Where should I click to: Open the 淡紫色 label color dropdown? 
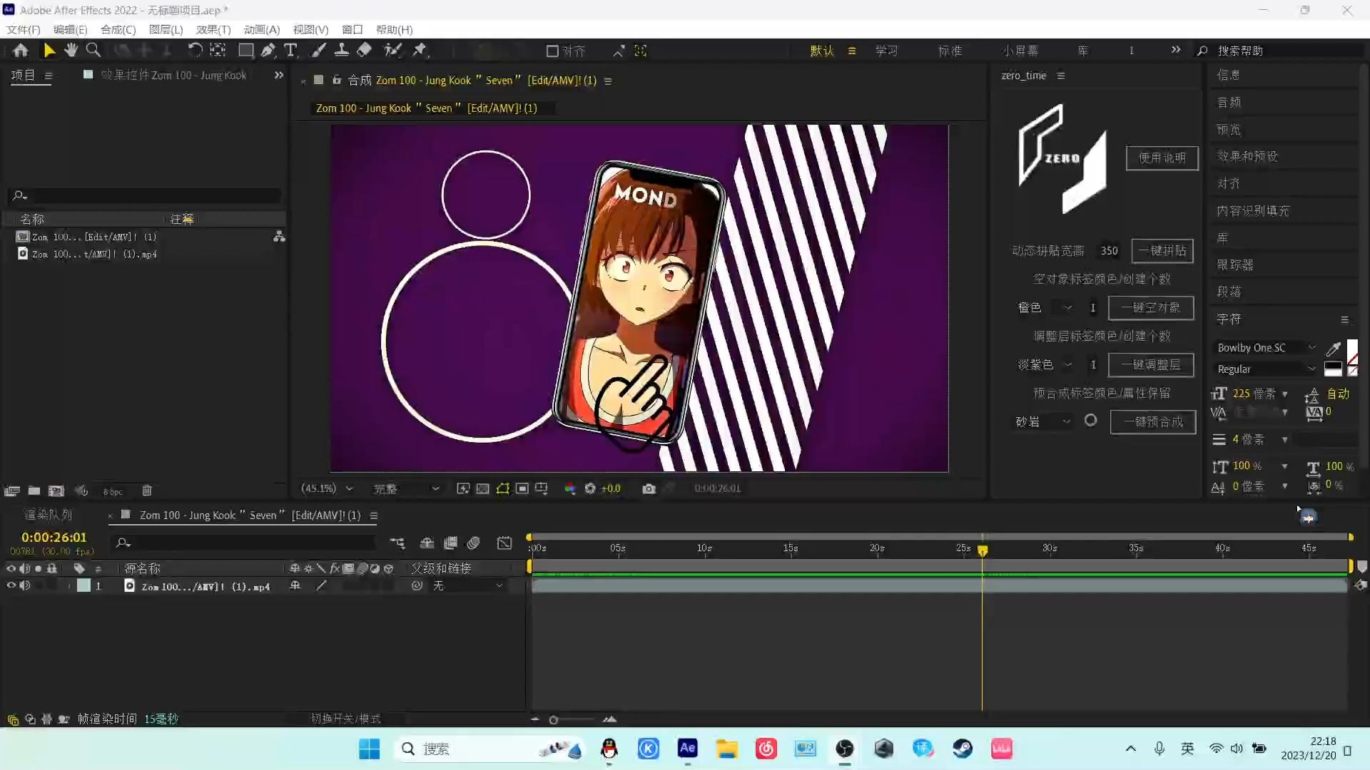pos(1045,364)
